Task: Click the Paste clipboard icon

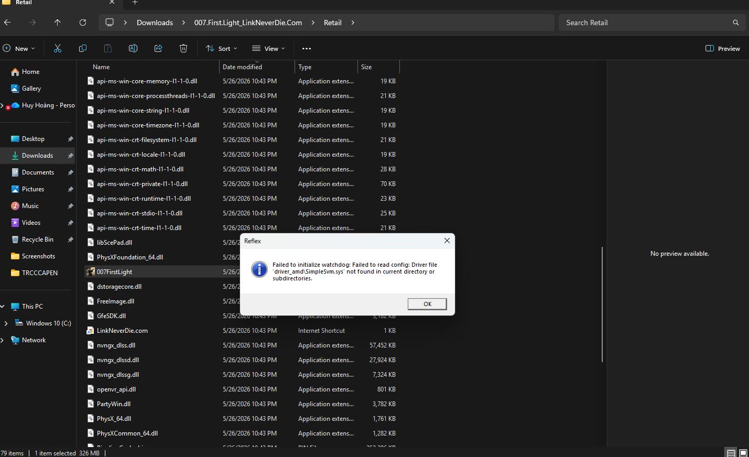Action: tap(108, 48)
